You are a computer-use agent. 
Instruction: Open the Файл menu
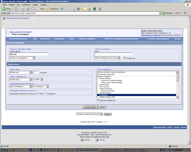(5, 5)
